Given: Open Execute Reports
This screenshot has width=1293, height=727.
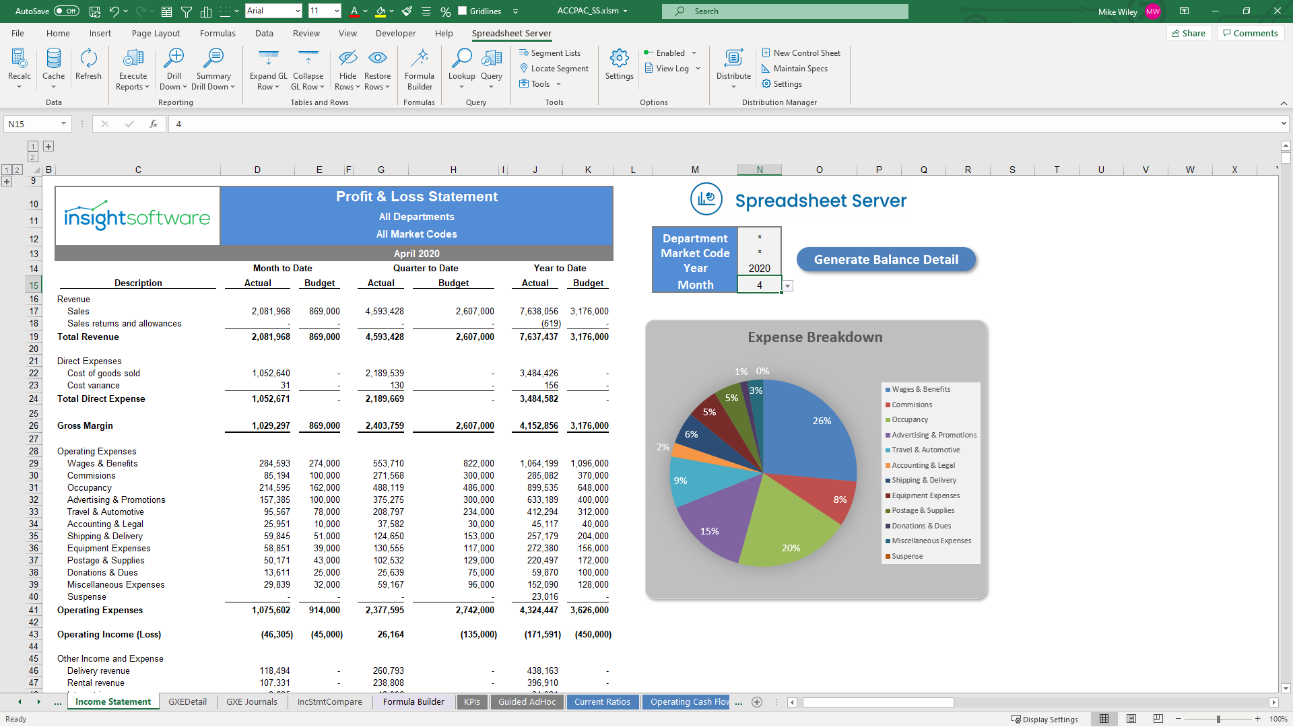Looking at the screenshot, I should click(x=133, y=69).
